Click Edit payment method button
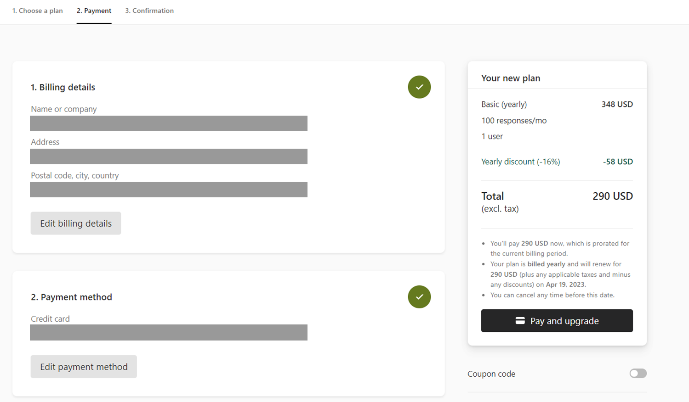This screenshot has height=402, width=689. click(84, 367)
